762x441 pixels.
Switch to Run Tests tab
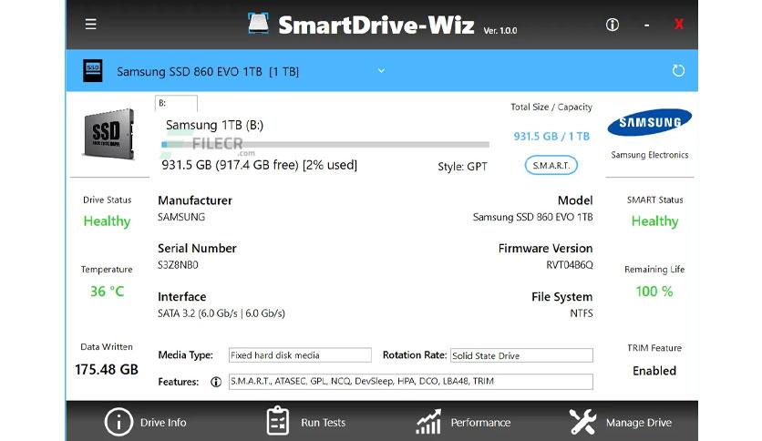[x=324, y=423]
